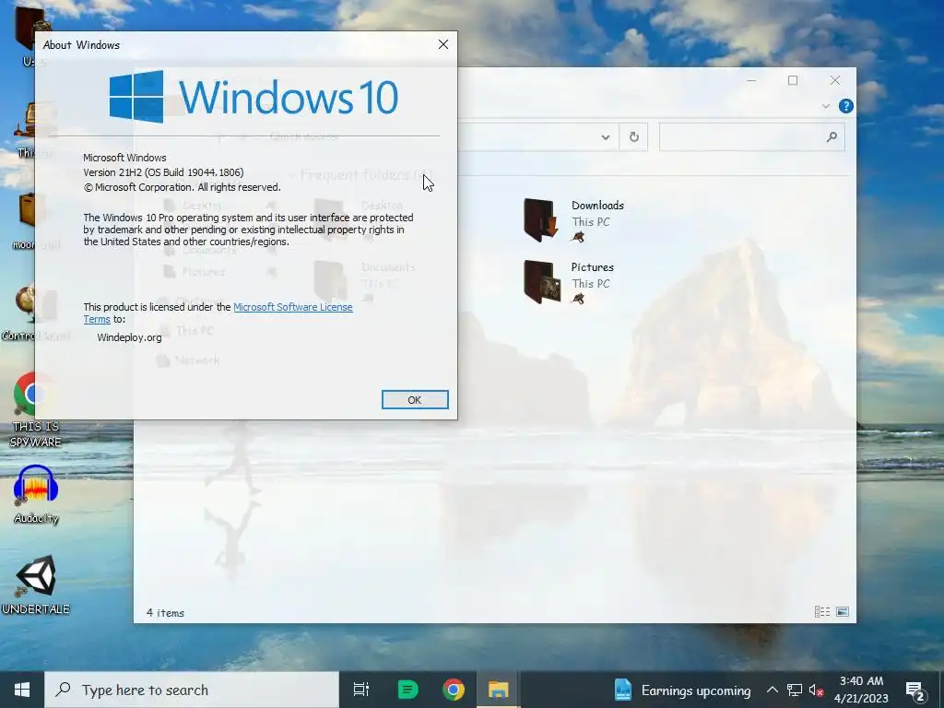Viewport: 944px width, 708px height.
Task: Open the Microsoft Software License Terms link
Action: pos(218,313)
